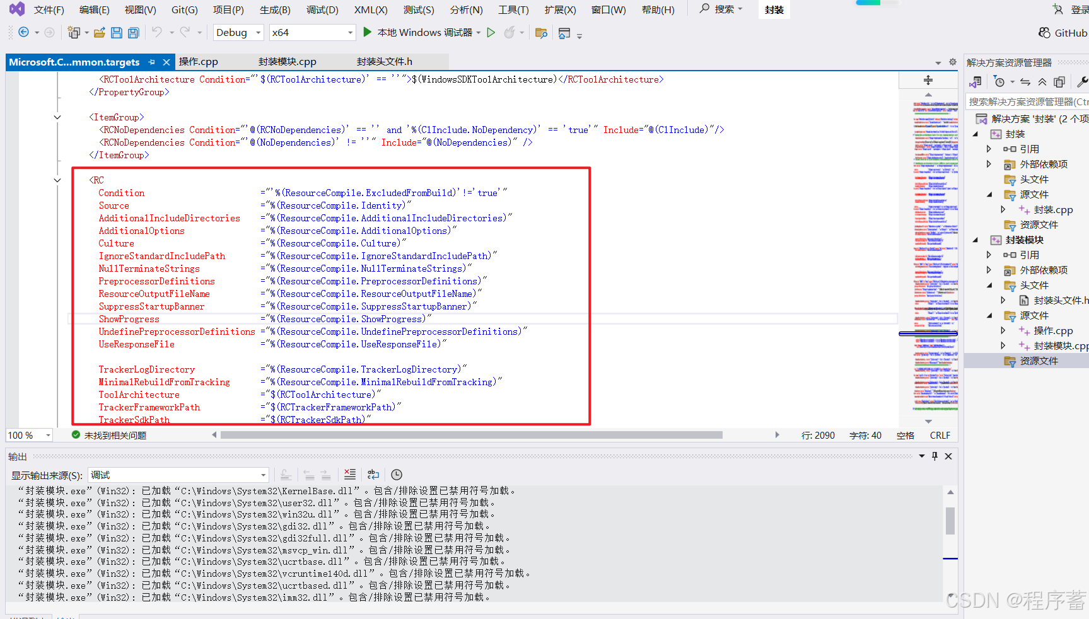This screenshot has height=619, width=1089.
Task: Click Start Without Debugging outline play icon
Action: tap(491, 32)
